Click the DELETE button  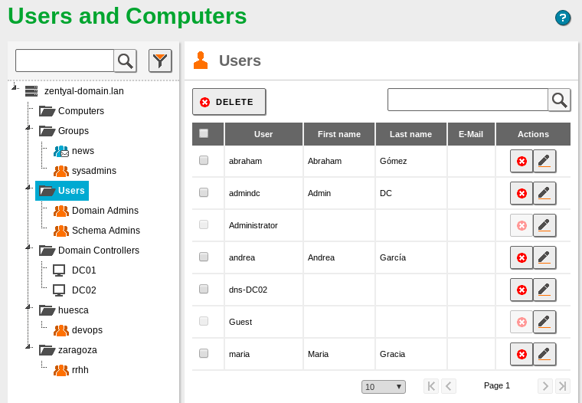point(229,101)
